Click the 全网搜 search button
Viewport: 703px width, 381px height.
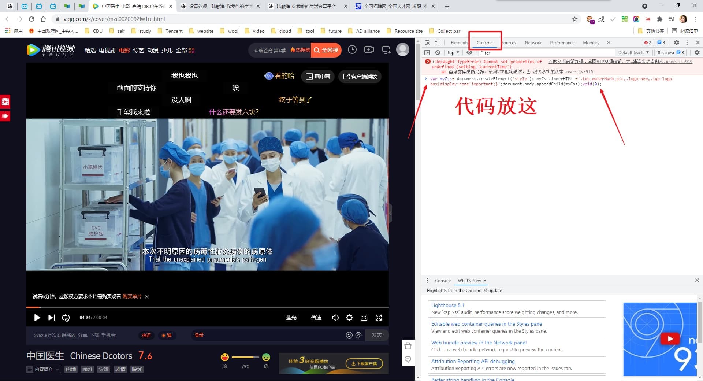point(326,50)
